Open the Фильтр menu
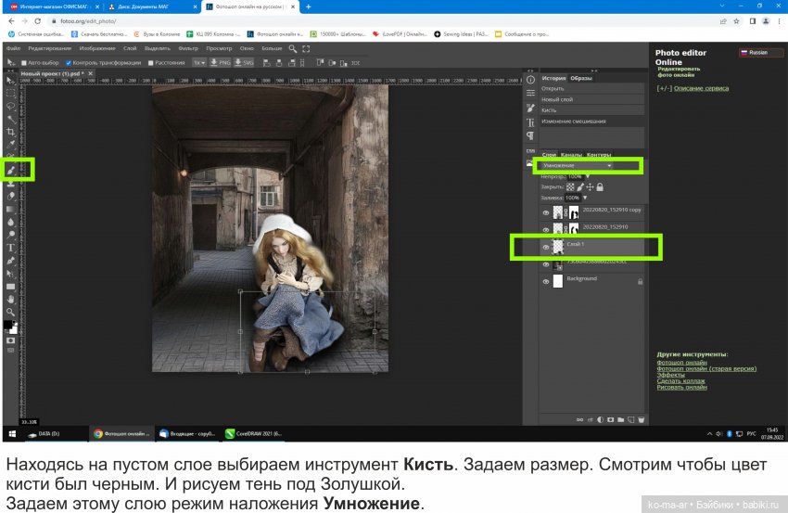Viewport: 788px width, 513px height. pos(188,49)
